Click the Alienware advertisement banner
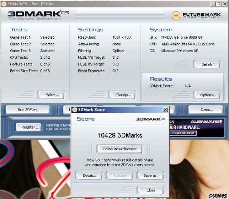Image resolution: width=229 pixels, height=199 pixels. pyautogui.click(x=196, y=127)
